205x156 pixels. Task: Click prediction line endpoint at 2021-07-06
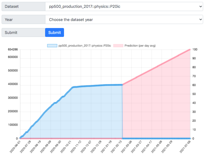point(190,50)
